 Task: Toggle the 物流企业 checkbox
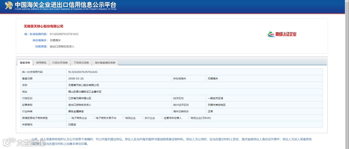point(123,118)
